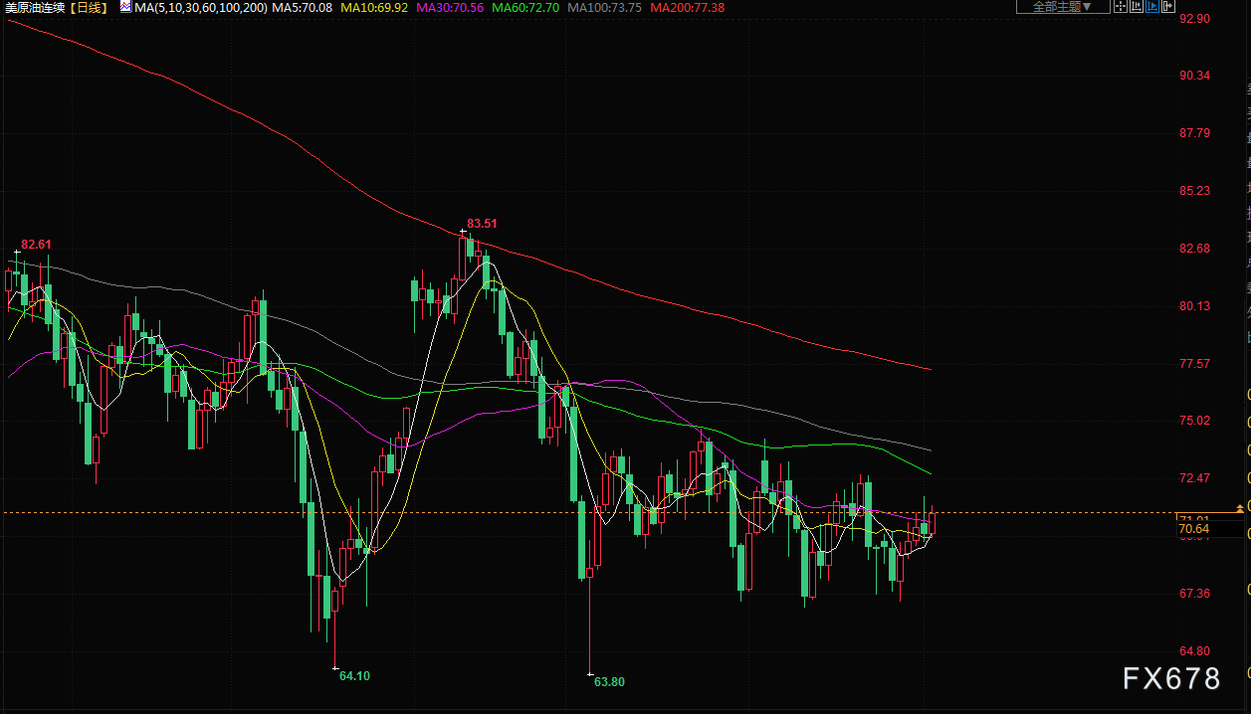
Task: Click the 82.68 axis price label
Action: [1193, 249]
